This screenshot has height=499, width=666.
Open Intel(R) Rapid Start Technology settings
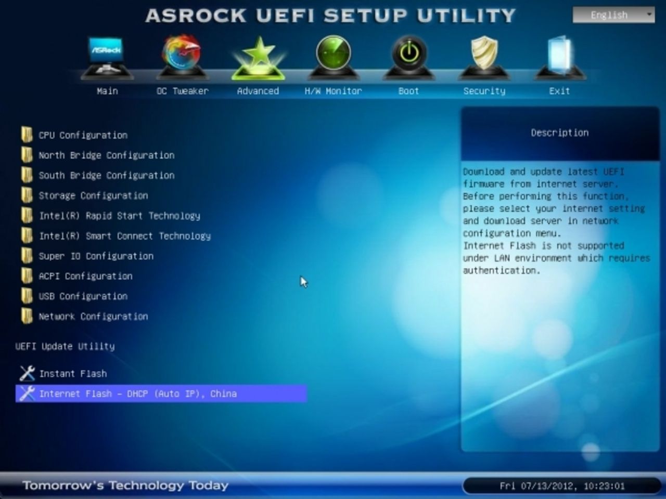(120, 216)
